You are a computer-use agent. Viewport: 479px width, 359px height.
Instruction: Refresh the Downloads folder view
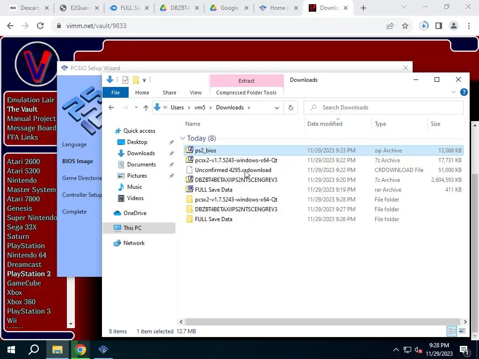(x=291, y=108)
